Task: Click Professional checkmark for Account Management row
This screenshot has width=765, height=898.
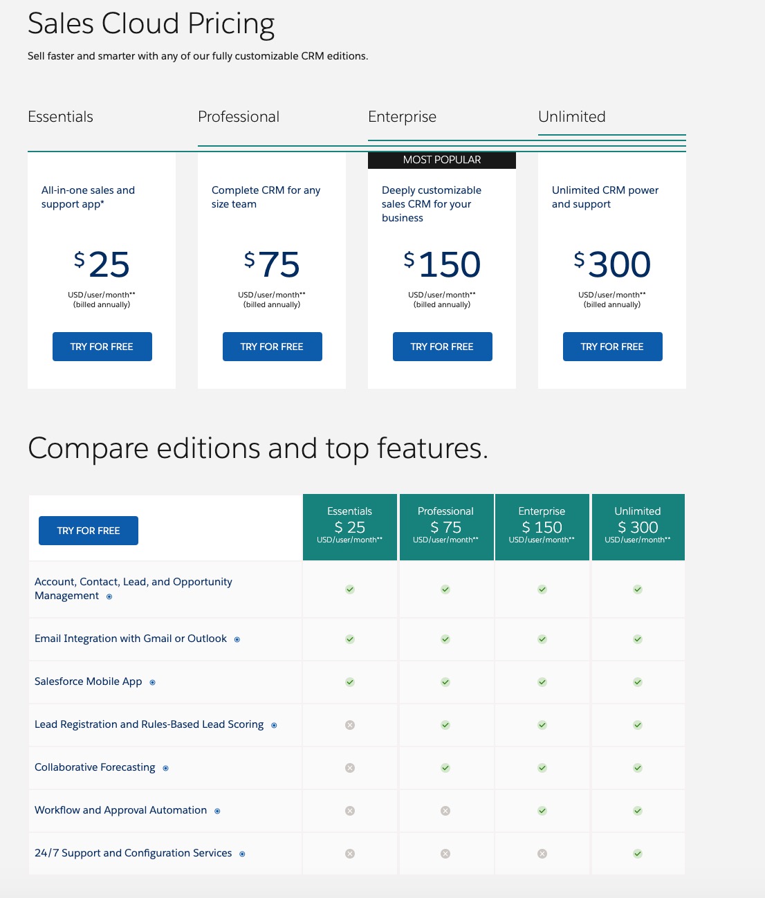Action: (445, 589)
